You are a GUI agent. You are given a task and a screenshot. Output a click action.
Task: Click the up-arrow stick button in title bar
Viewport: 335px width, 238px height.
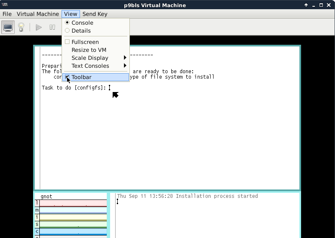pos(306,5)
